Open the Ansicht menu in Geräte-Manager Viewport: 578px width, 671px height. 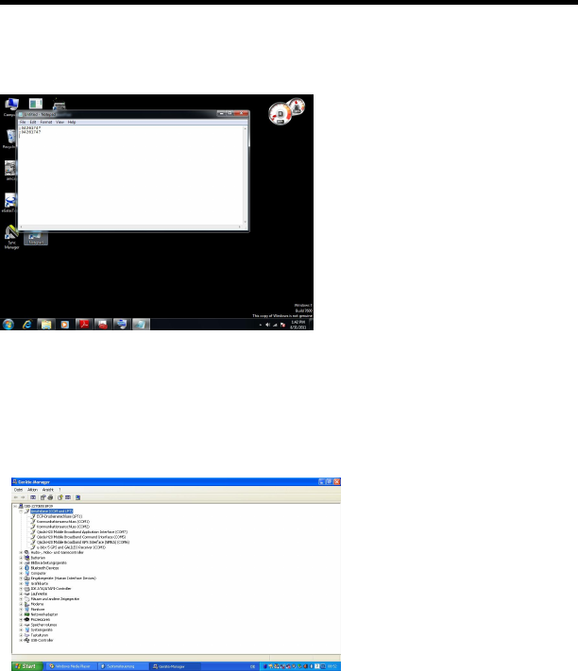pyautogui.click(x=48, y=490)
